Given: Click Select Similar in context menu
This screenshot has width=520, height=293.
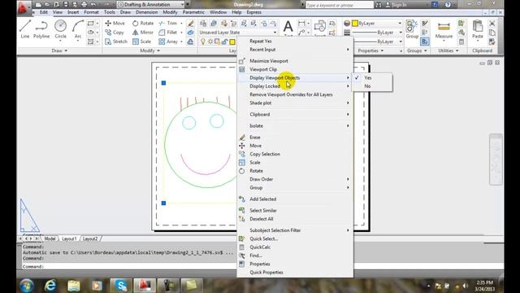Looking at the screenshot, I should point(295,211).
